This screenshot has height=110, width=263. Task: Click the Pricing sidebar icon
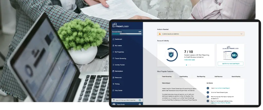pyautogui.click(x=113, y=84)
